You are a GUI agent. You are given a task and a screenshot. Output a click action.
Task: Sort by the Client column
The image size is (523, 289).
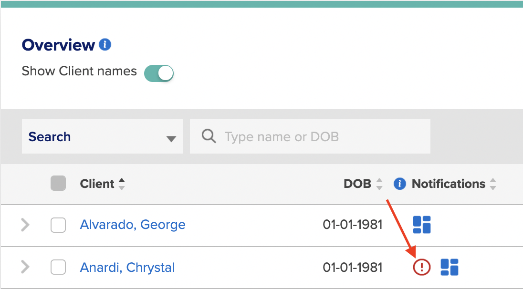tap(122, 184)
